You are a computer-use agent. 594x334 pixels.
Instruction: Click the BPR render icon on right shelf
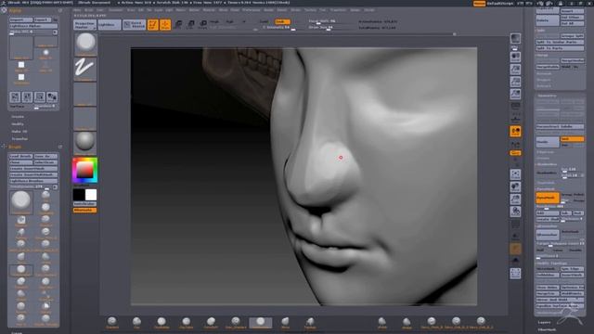click(x=515, y=39)
